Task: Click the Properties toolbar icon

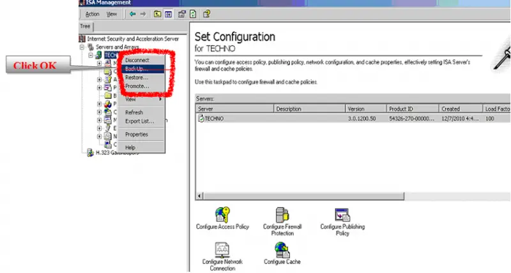Action: pos(181,14)
